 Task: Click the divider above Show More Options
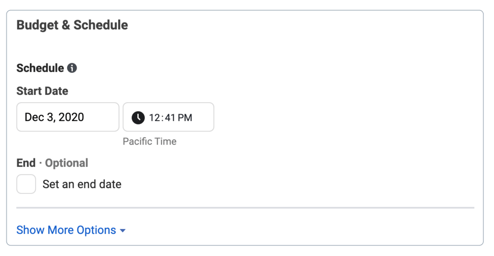(x=245, y=208)
